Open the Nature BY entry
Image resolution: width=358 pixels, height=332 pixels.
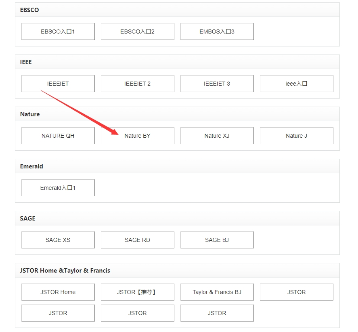pyautogui.click(x=138, y=136)
